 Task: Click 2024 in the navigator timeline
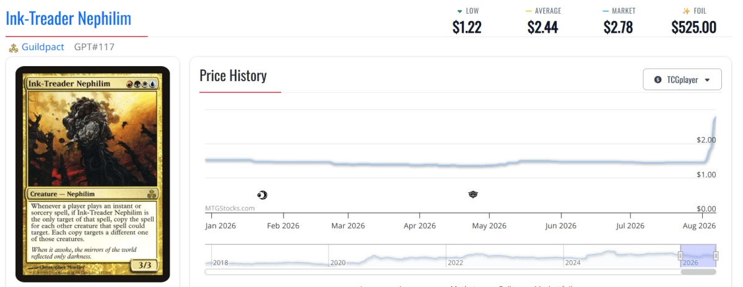573,263
